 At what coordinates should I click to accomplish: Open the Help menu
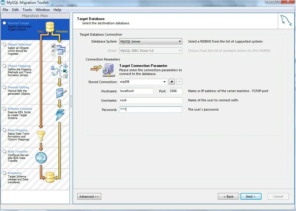pos(57,10)
